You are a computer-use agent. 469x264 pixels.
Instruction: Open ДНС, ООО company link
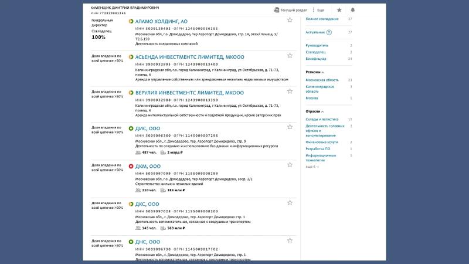(148, 242)
